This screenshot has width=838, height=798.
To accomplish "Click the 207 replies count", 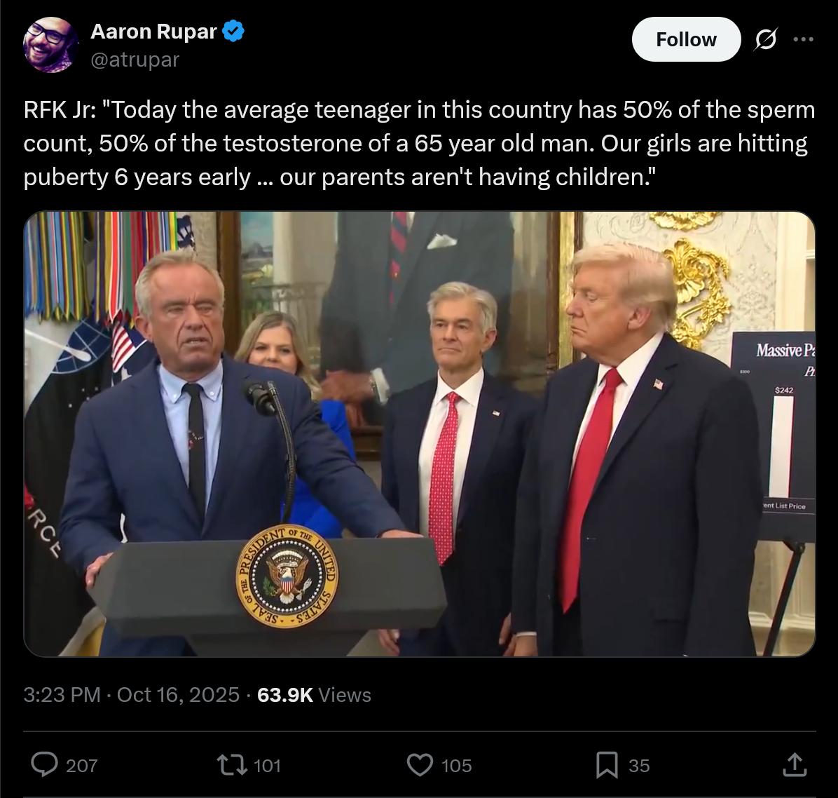I will coord(82,765).
